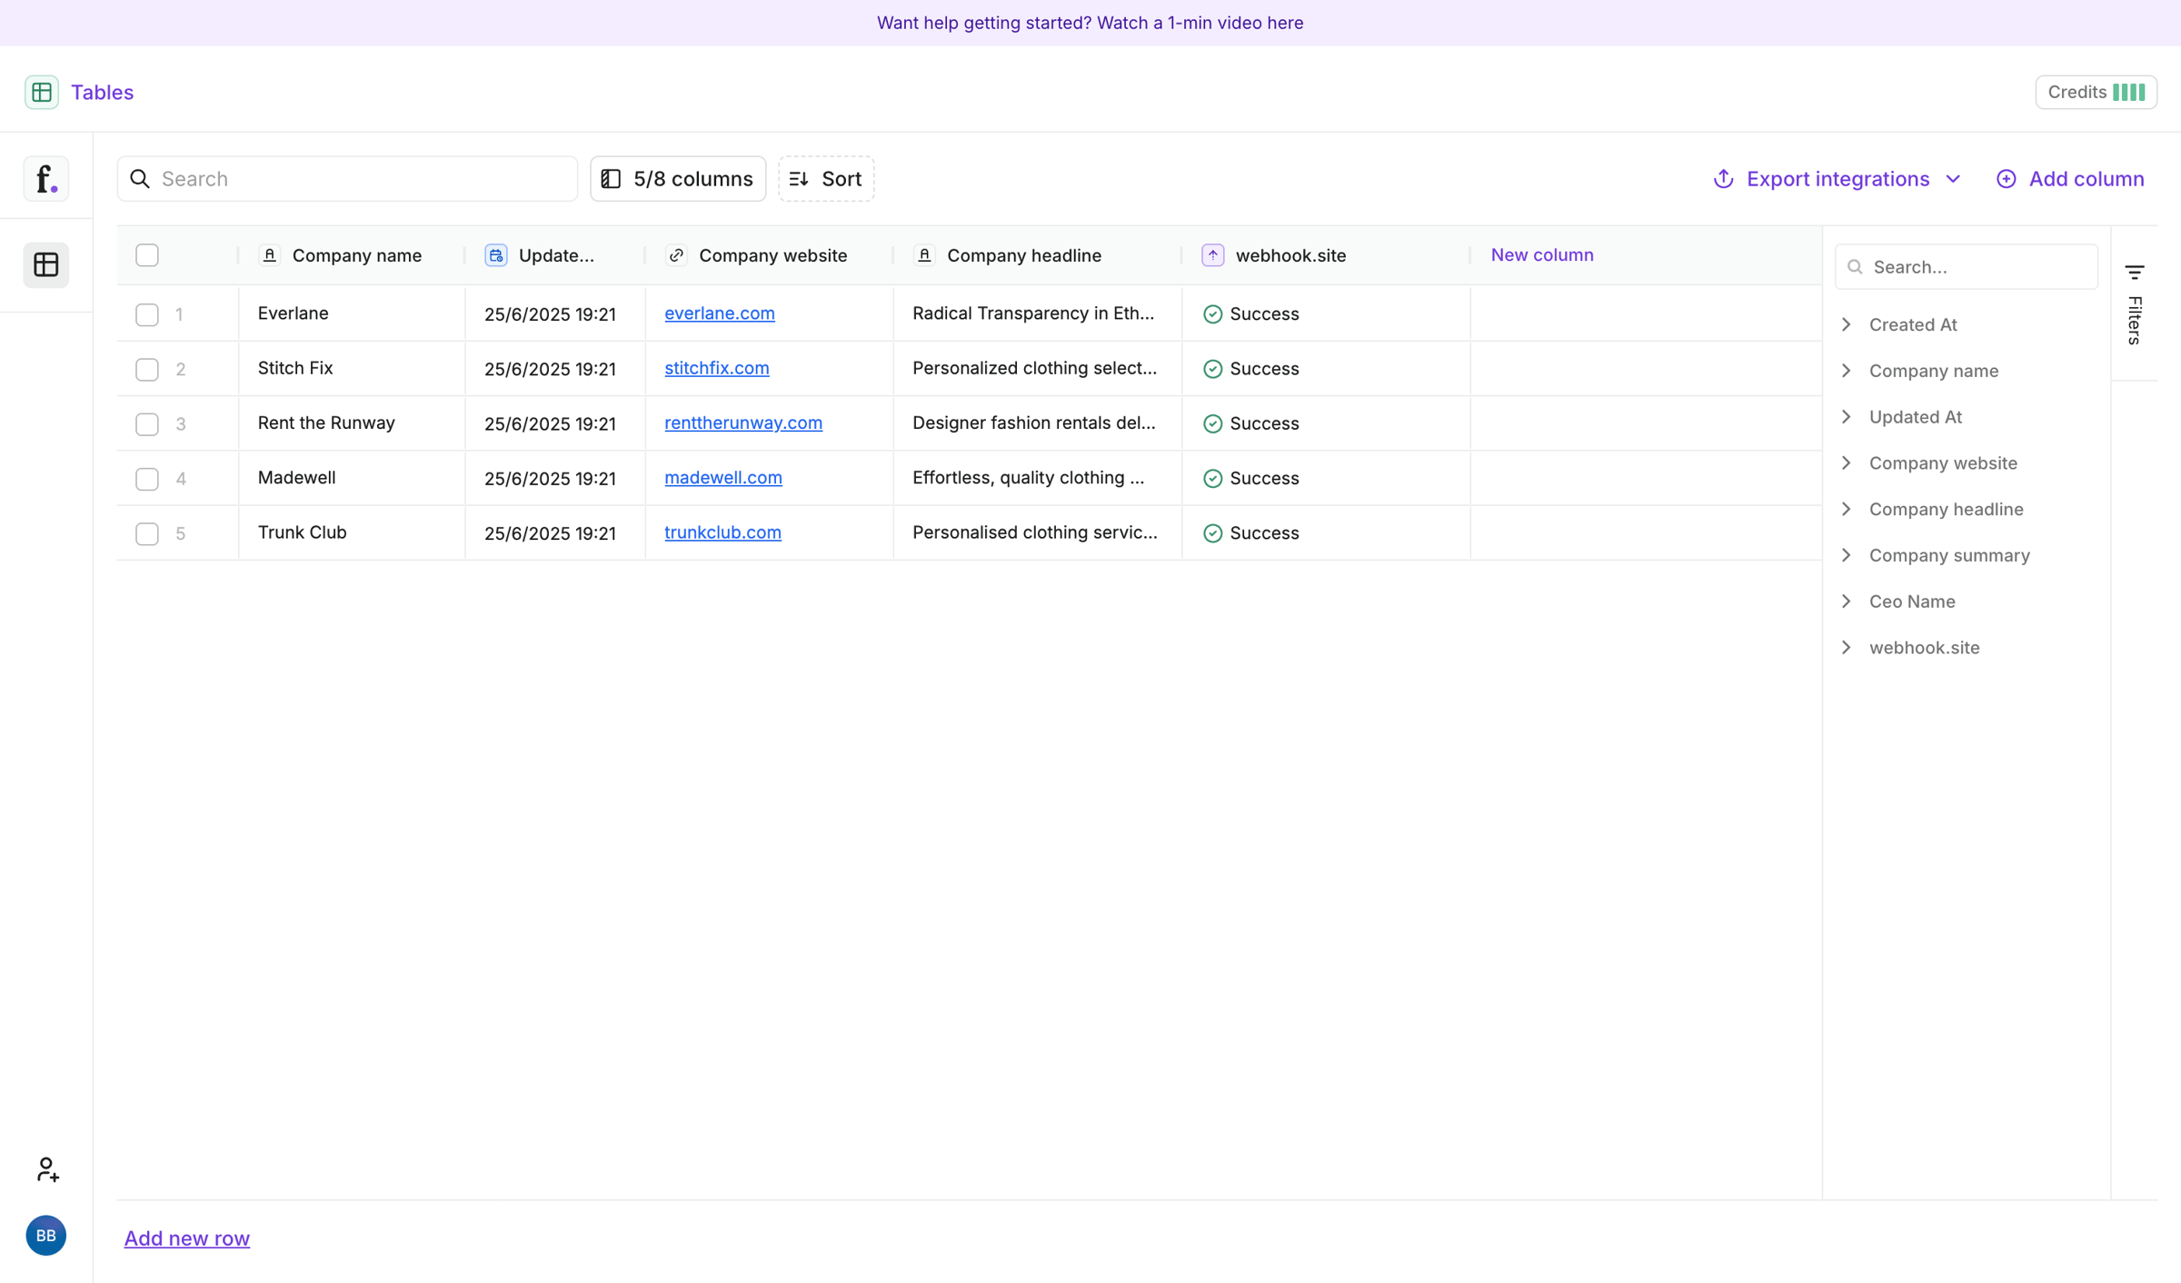Screen dimensions: 2181x1283
Task: Click the magnifier icon in filter search
Action: (x=1856, y=267)
